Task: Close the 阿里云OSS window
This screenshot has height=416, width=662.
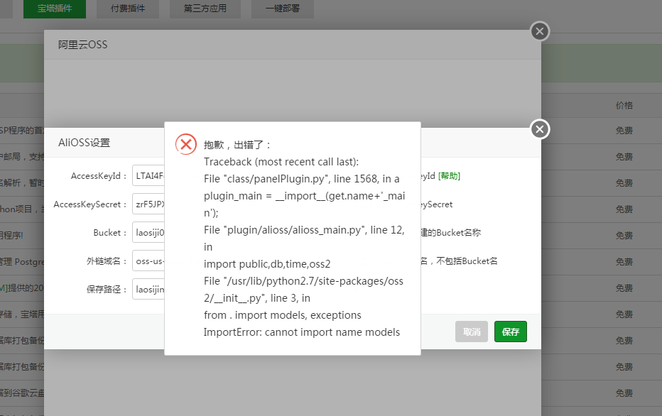Action: tap(540, 31)
